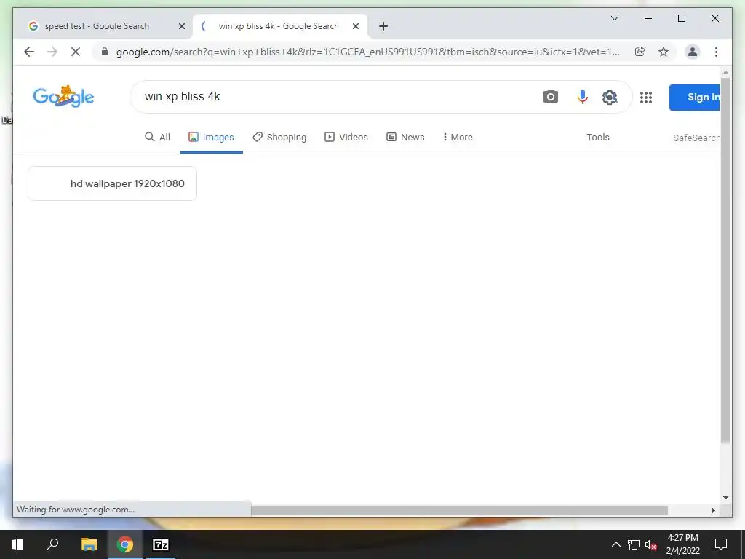The height and width of the screenshot is (559, 745).
Task: Open Windows taskbar search
Action: point(52,544)
